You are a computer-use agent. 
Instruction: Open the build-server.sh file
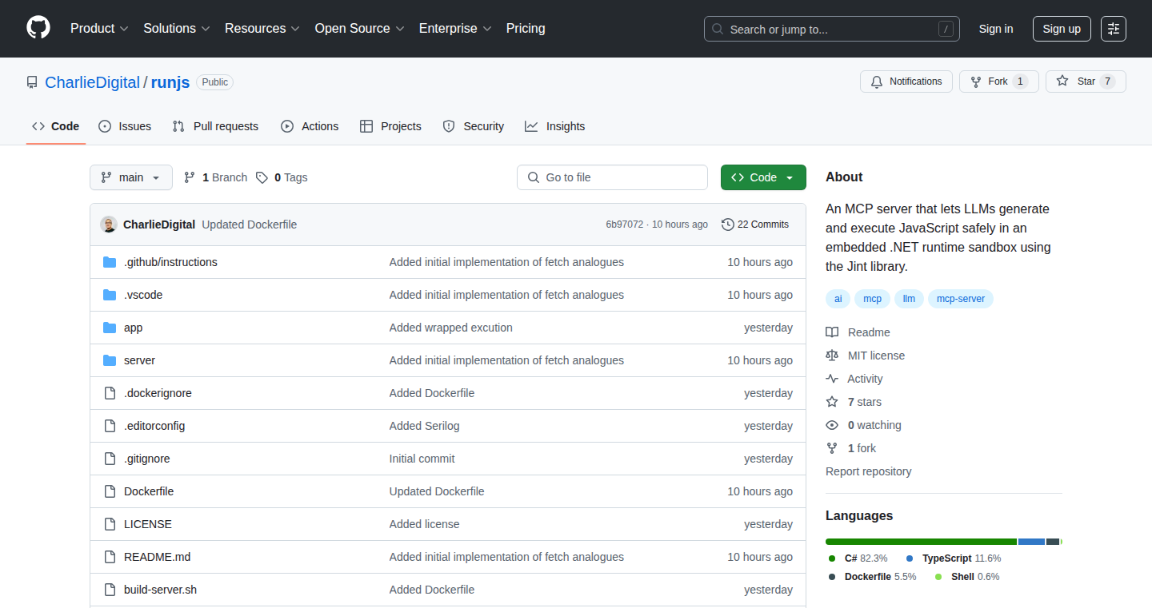(160, 590)
